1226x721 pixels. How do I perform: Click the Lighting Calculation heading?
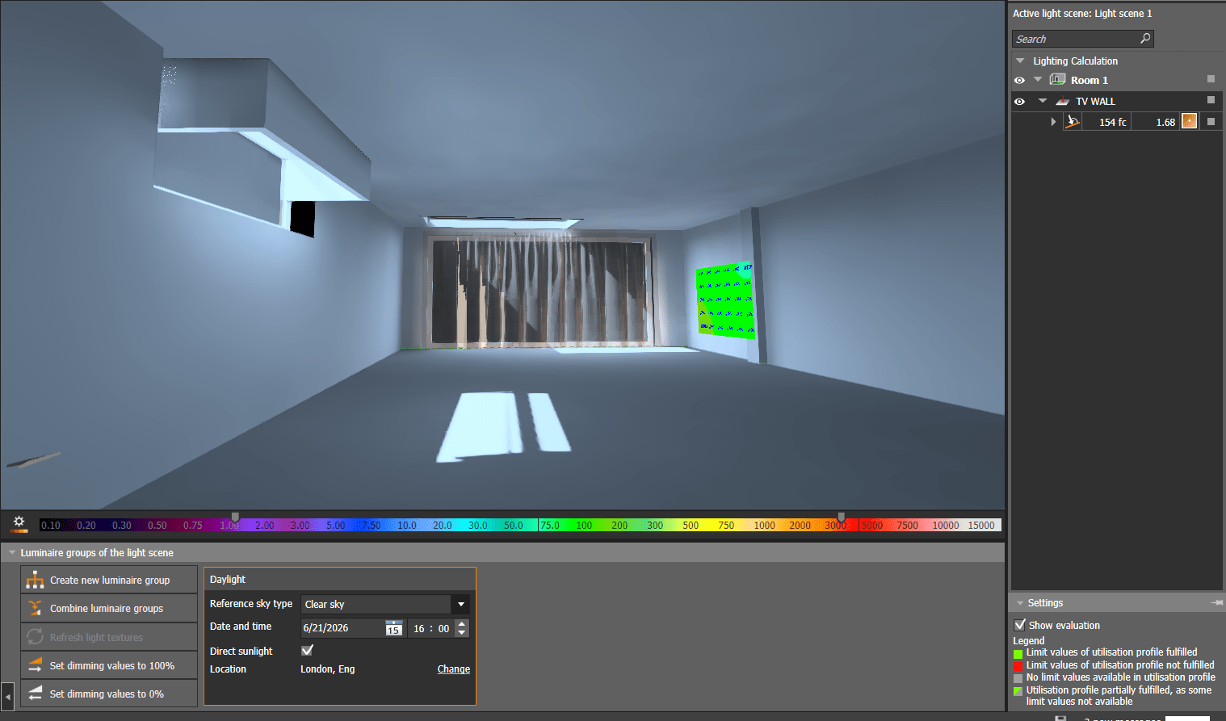point(1075,61)
